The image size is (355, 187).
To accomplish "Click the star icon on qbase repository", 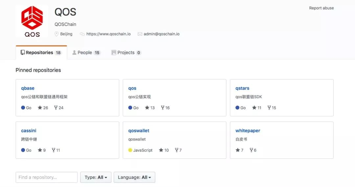I will point(40,108).
